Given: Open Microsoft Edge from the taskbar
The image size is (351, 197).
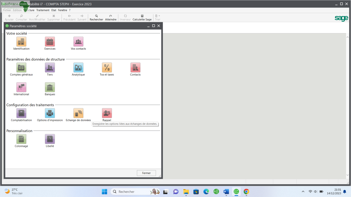Looking at the screenshot, I should click(x=206, y=192).
